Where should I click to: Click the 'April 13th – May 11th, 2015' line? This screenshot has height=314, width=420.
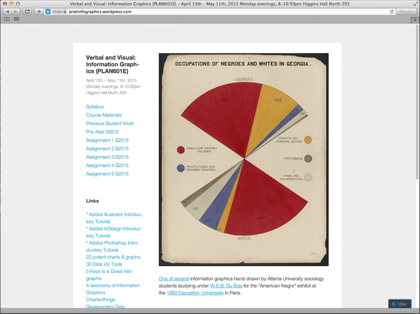pyautogui.click(x=111, y=80)
